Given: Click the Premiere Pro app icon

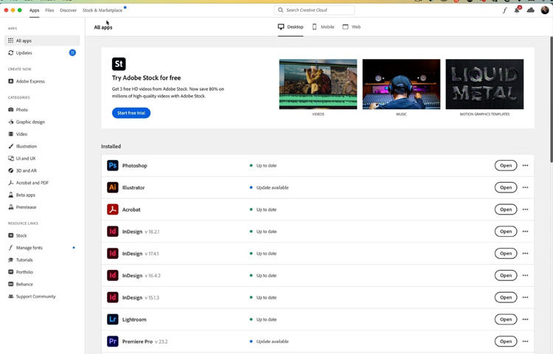Looking at the screenshot, I should click(x=113, y=341).
